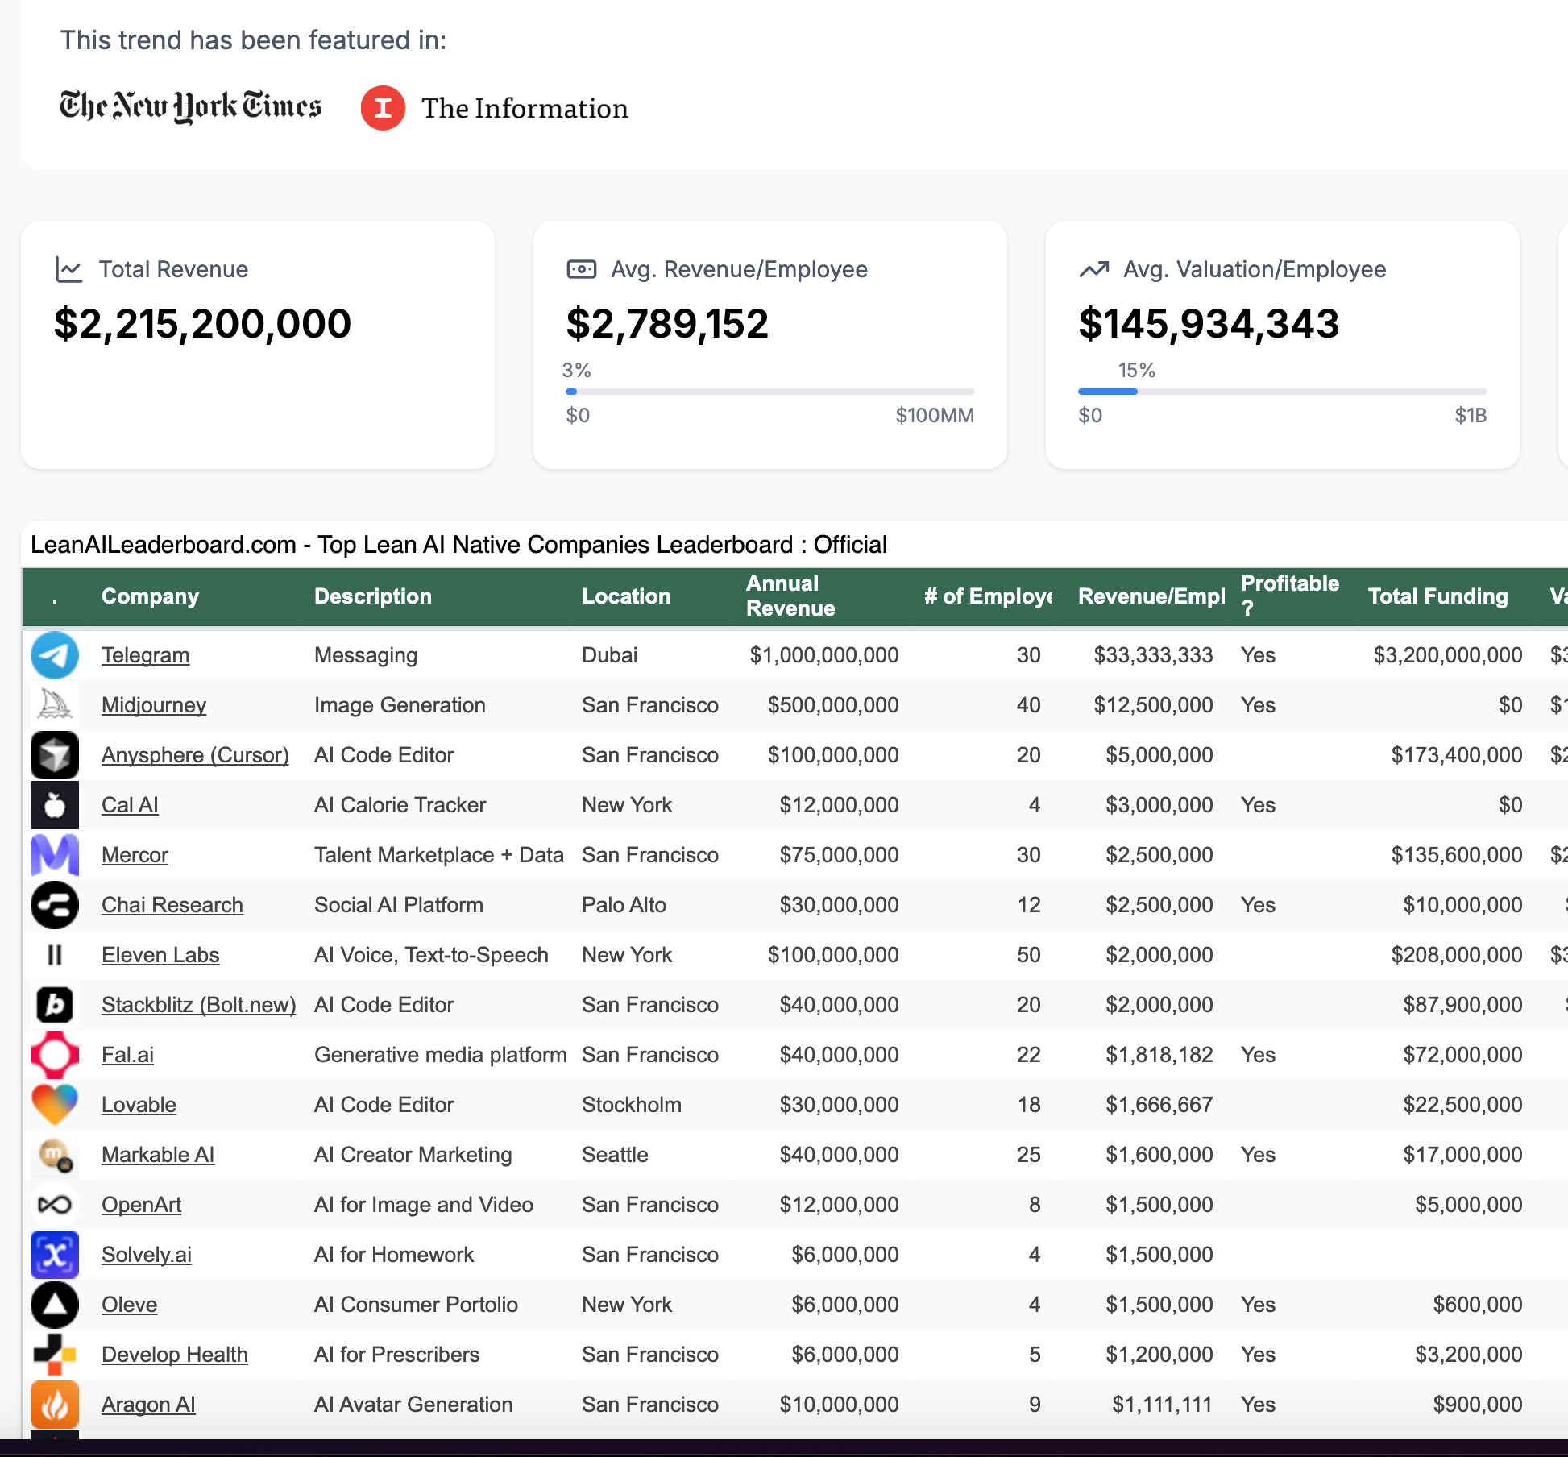Open the Fal.ai link
This screenshot has height=1457, width=1568.
(127, 1055)
